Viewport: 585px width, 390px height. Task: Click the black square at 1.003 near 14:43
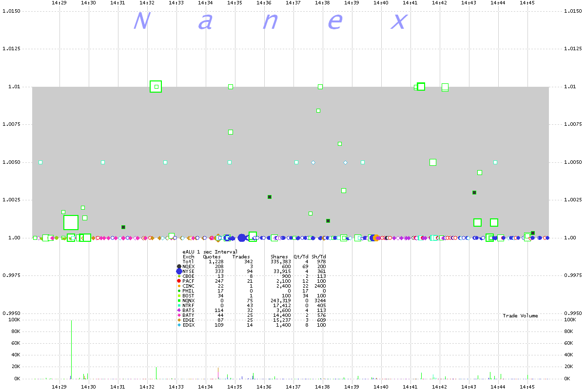pos(474,193)
